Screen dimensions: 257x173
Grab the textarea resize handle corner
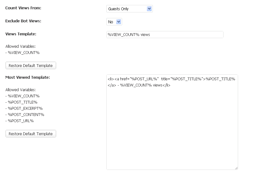[236, 168]
